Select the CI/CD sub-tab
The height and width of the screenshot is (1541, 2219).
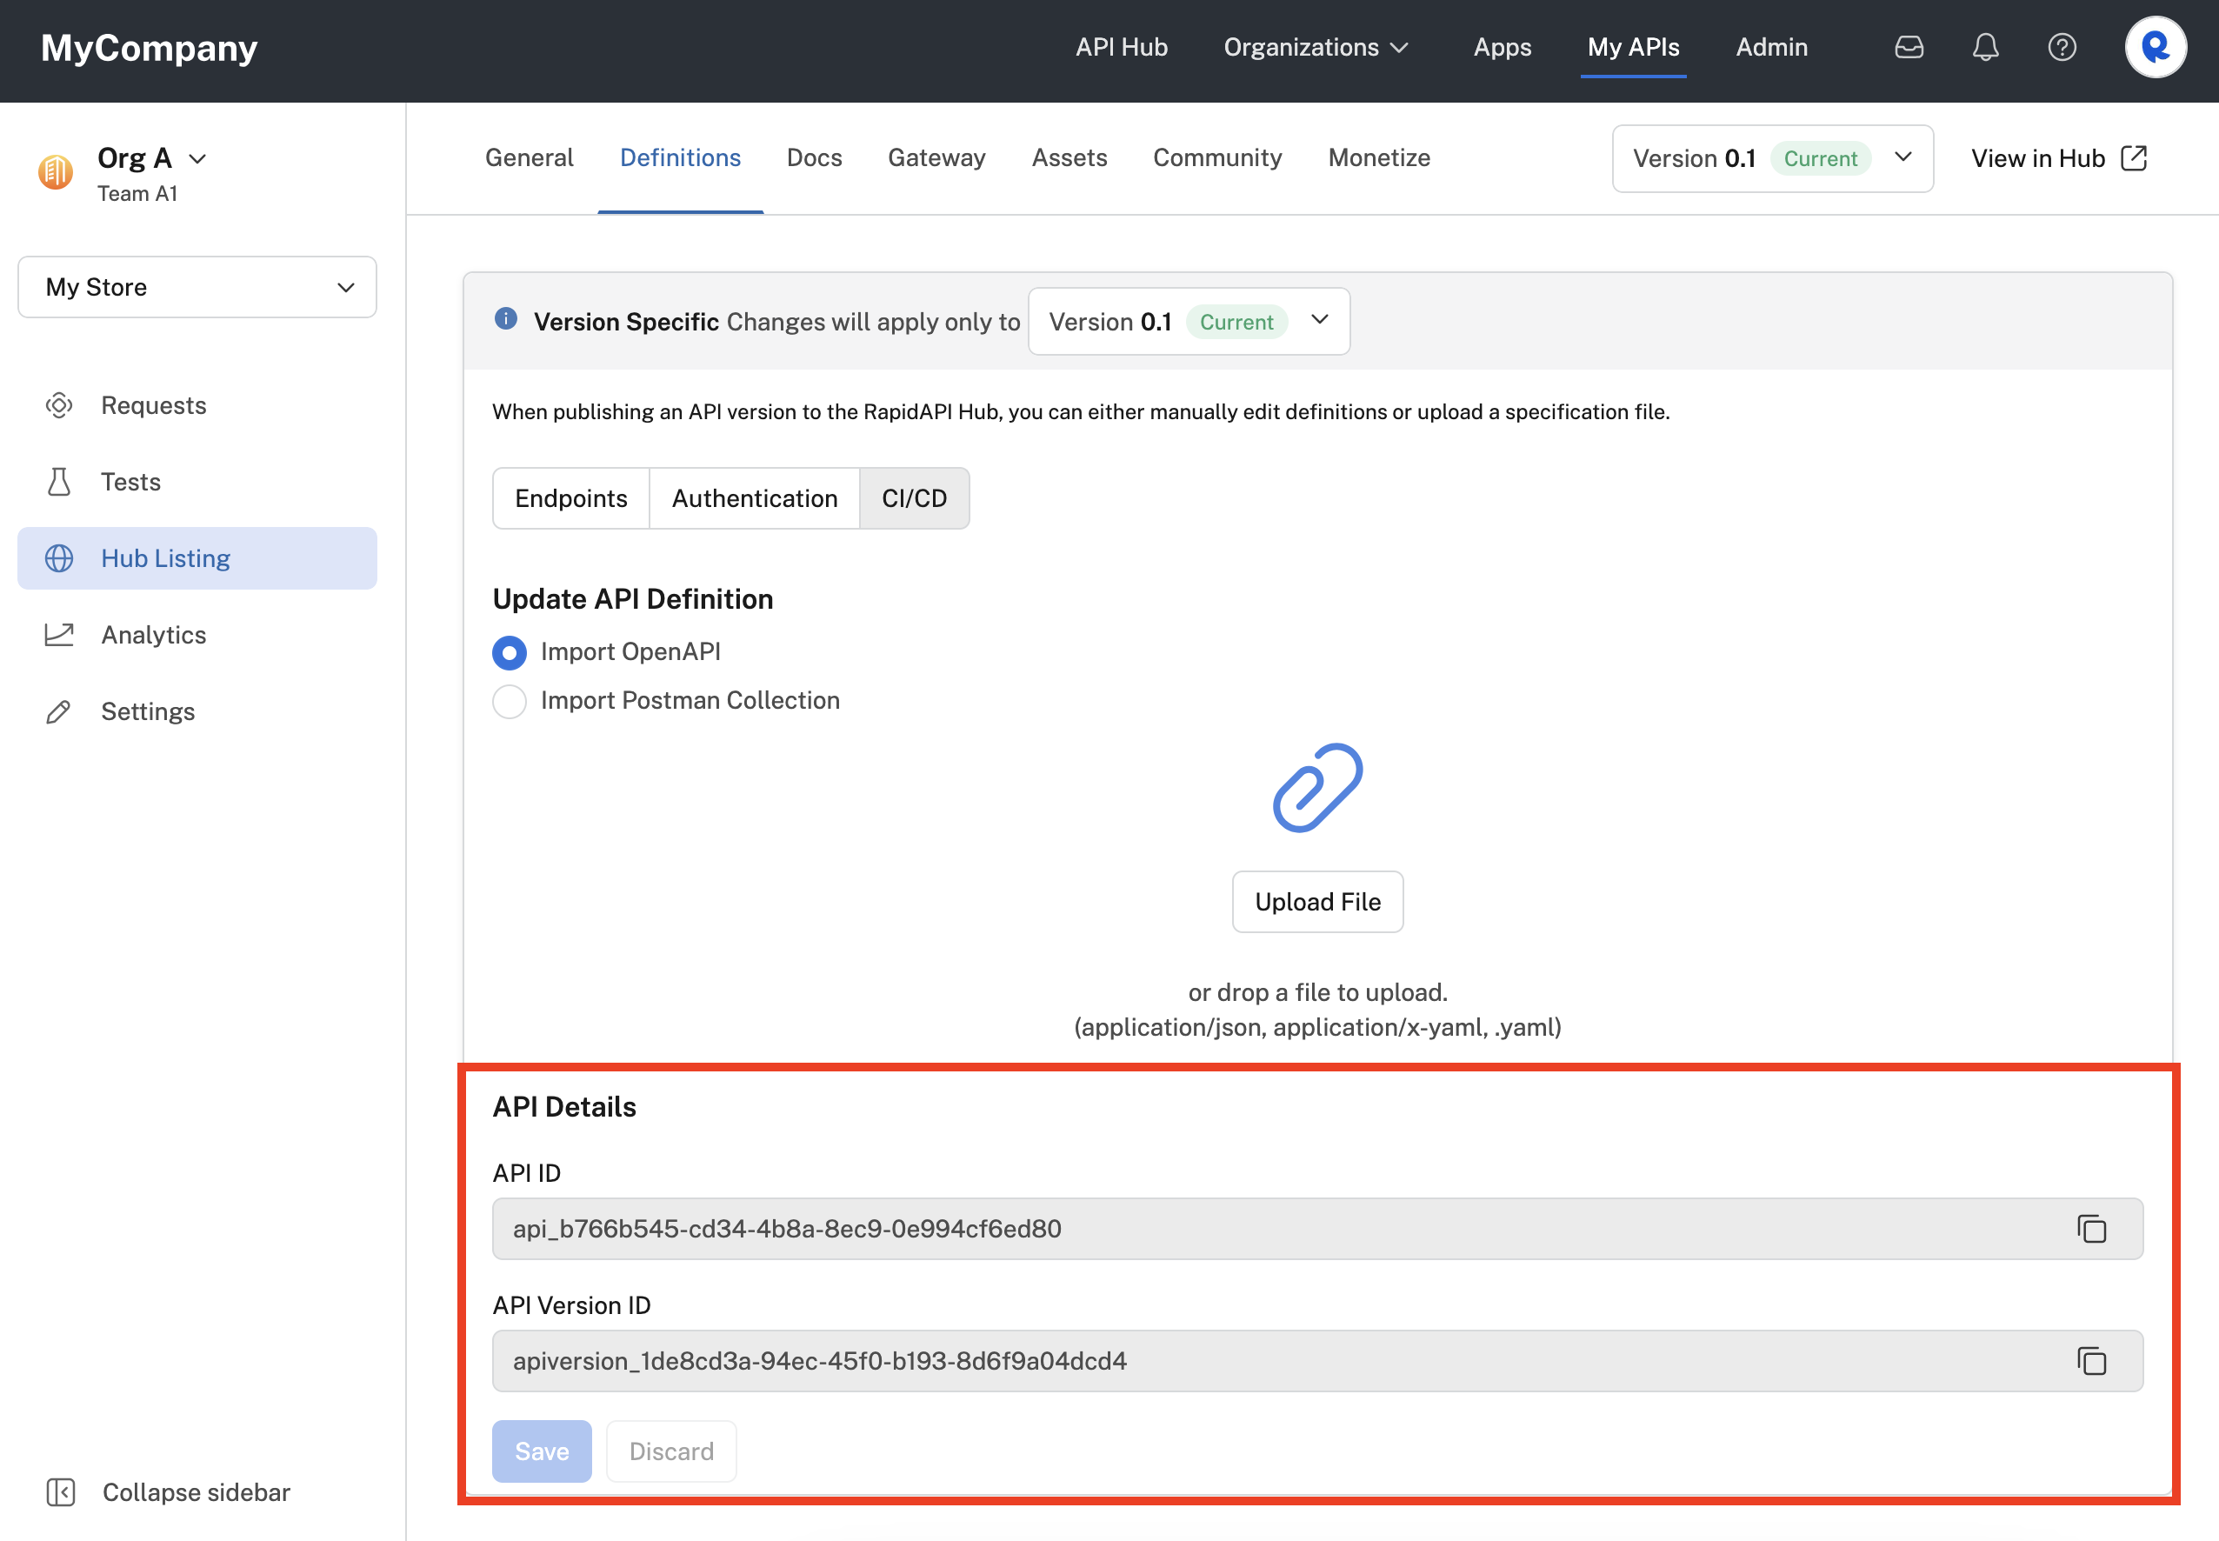coord(914,498)
